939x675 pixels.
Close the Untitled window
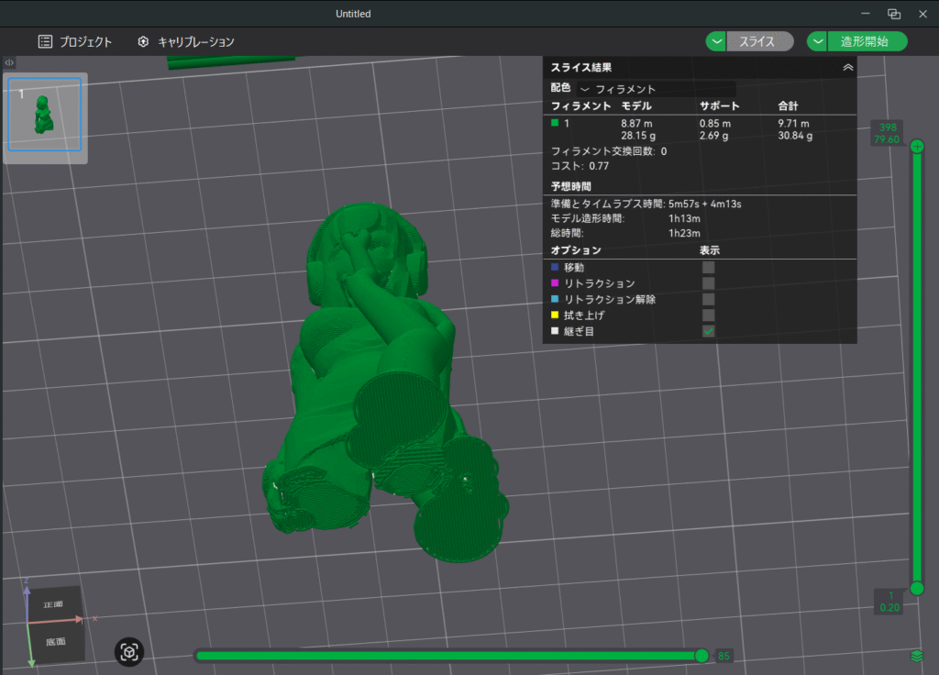click(x=922, y=14)
